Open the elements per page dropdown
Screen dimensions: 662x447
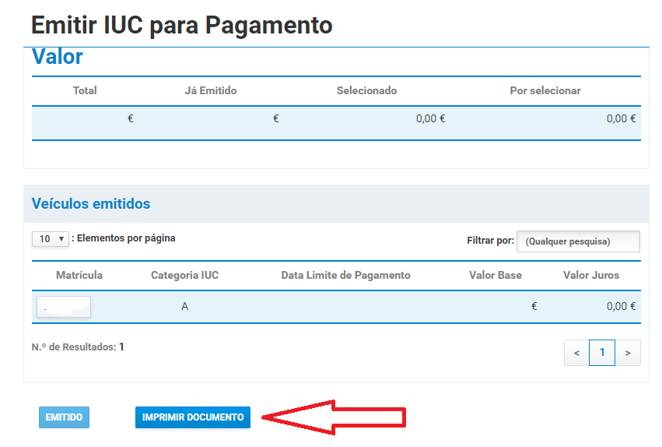pyautogui.click(x=51, y=239)
